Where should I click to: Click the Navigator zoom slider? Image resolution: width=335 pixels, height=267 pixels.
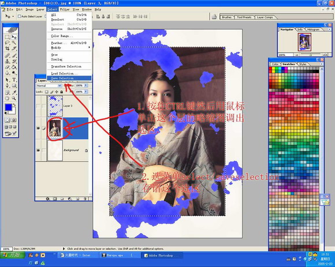click(310, 55)
